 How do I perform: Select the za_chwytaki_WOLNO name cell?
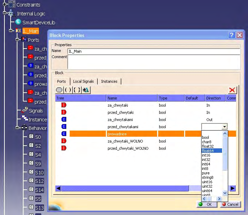(x=125, y=141)
